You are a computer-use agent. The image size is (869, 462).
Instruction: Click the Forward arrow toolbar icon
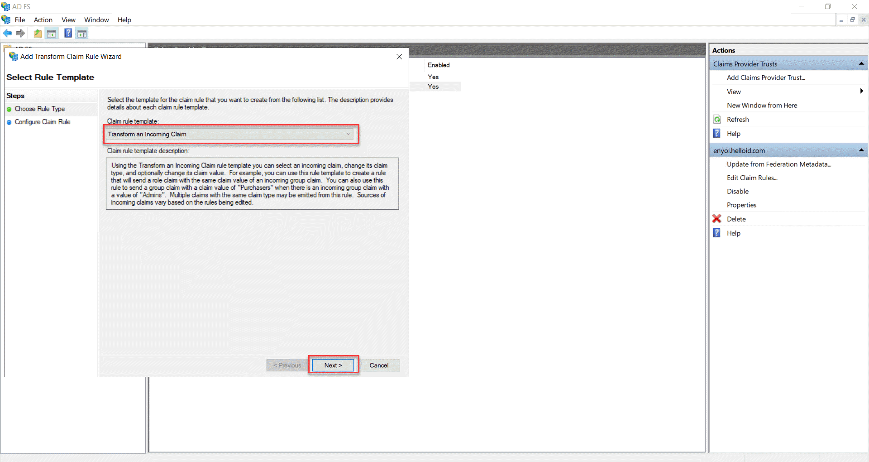point(20,33)
